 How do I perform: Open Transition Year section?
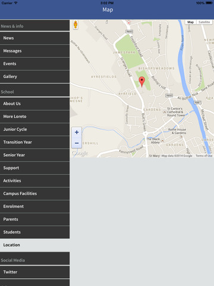(34, 142)
